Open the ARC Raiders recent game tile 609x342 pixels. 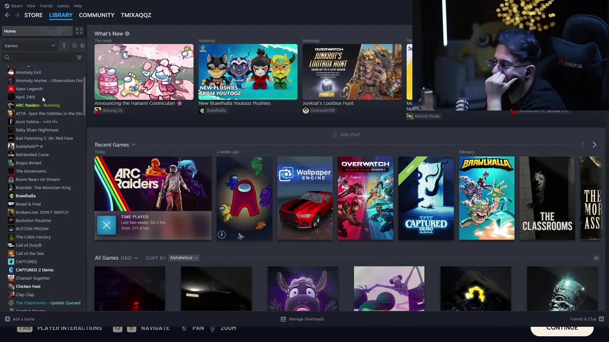pos(153,184)
